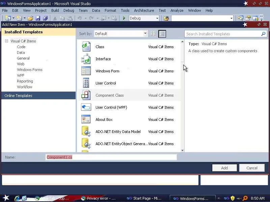Open the toolbar overflow options arrow
Viewport: 270px width, 202px height.
[x=261, y=18]
